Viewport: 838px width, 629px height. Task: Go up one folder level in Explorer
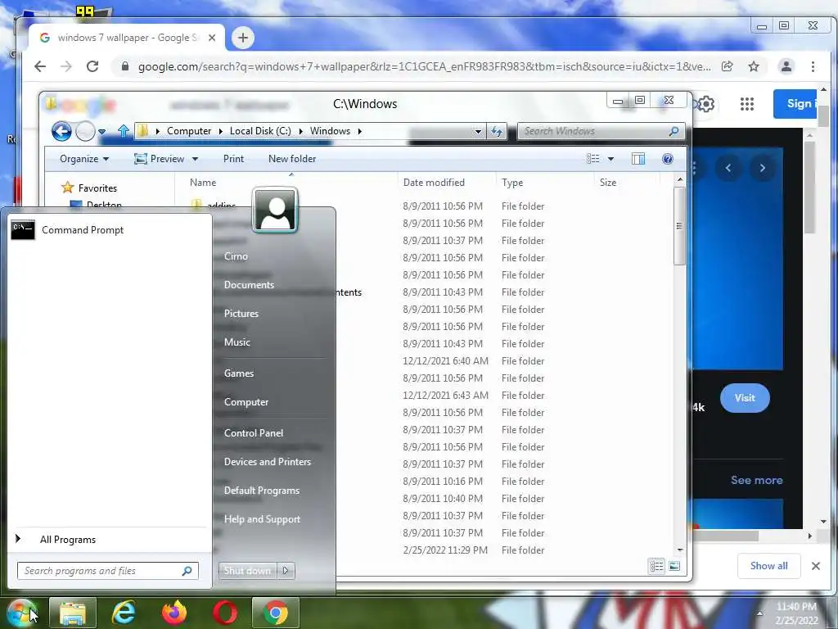124,130
